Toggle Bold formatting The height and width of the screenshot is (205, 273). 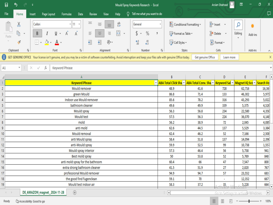tap(37, 33)
